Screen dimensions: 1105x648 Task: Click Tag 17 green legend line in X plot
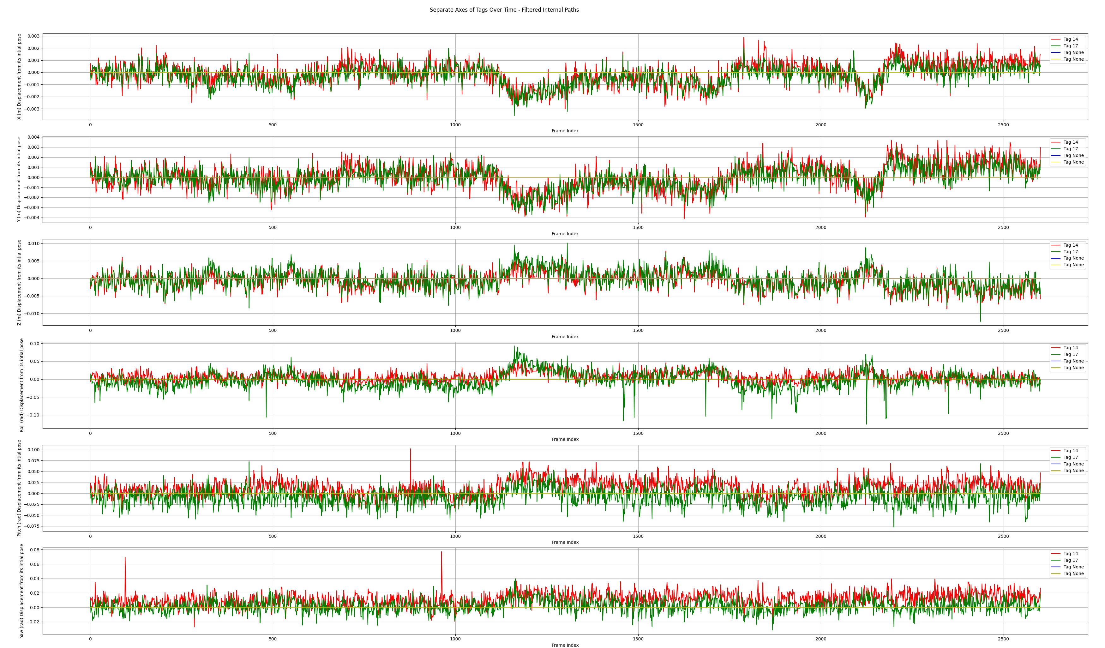[x=1055, y=46]
